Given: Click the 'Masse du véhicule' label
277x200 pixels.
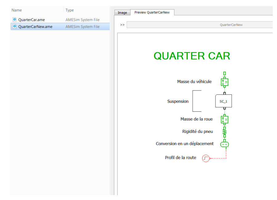Looking at the screenshot, I should (x=194, y=82).
